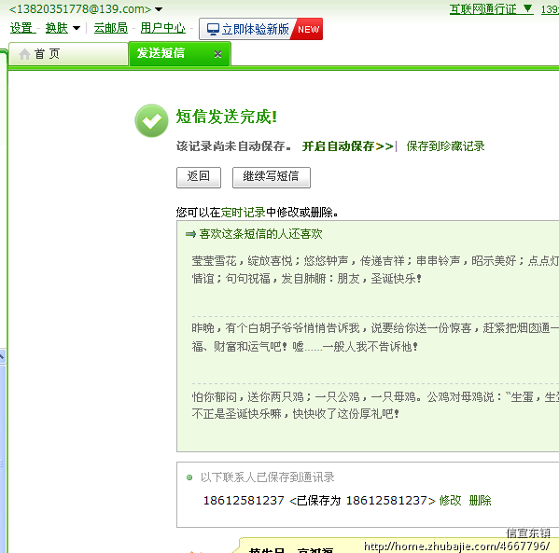559x553 pixels.
Task: Click the 换肤 link
Action: [x=56, y=28]
